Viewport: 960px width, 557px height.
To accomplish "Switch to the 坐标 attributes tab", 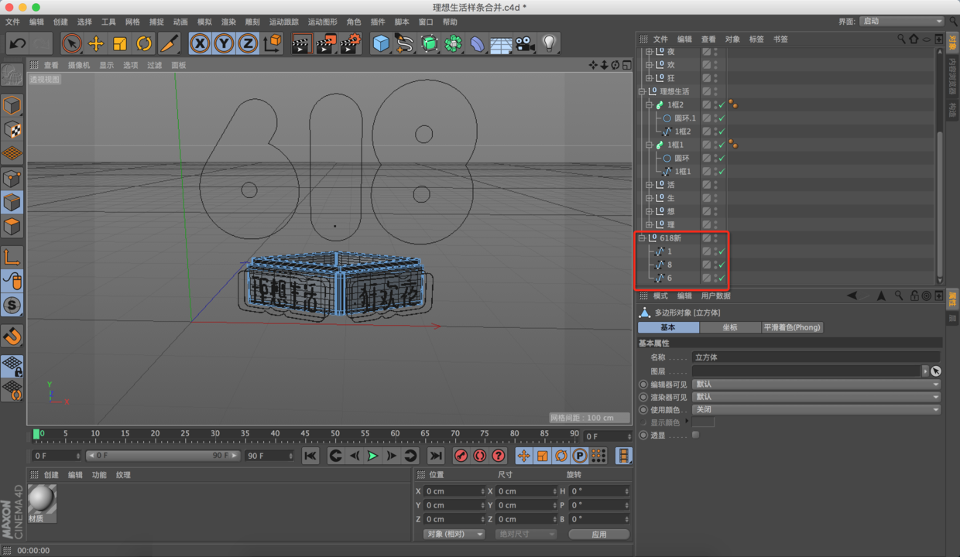I will tap(730, 327).
